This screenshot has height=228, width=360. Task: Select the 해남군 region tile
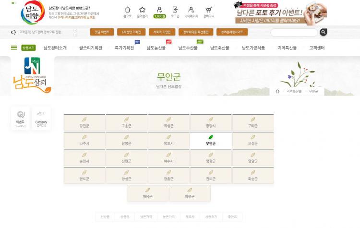click(x=147, y=193)
